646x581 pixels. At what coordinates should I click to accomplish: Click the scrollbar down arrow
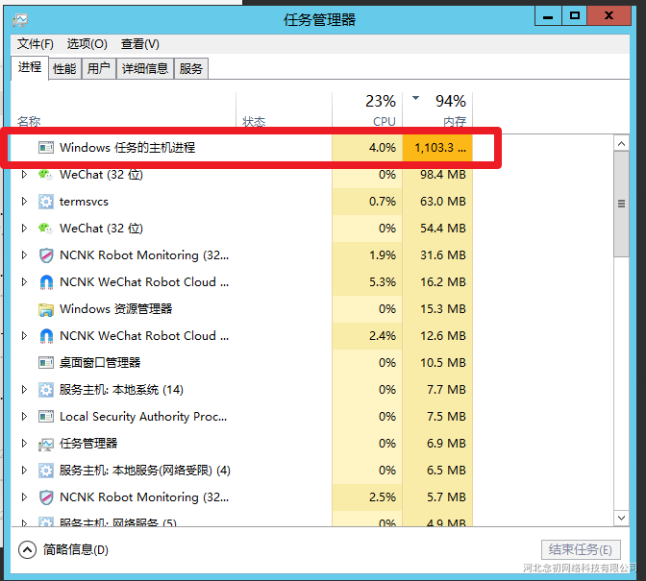pos(621,518)
